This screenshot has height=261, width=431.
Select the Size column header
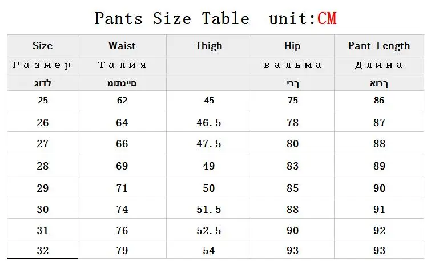coord(42,46)
